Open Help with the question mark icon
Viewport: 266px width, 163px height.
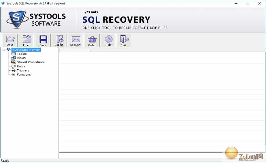(x=109, y=40)
